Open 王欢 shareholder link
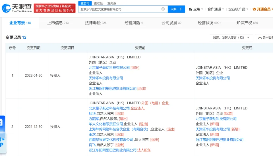273x156 pixels. click(x=92, y=134)
